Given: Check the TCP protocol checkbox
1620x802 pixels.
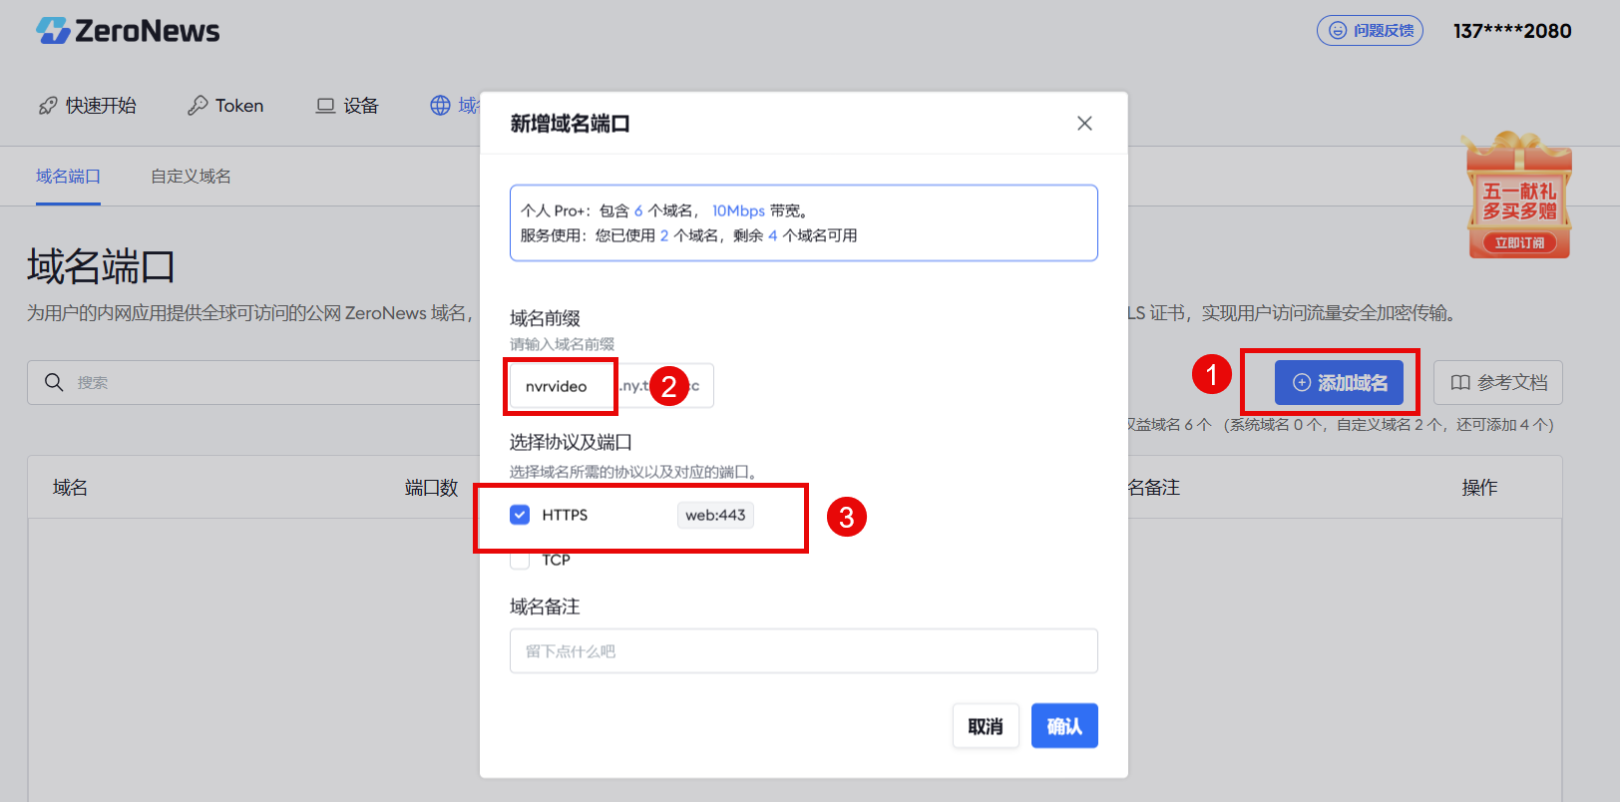Looking at the screenshot, I should tap(520, 560).
